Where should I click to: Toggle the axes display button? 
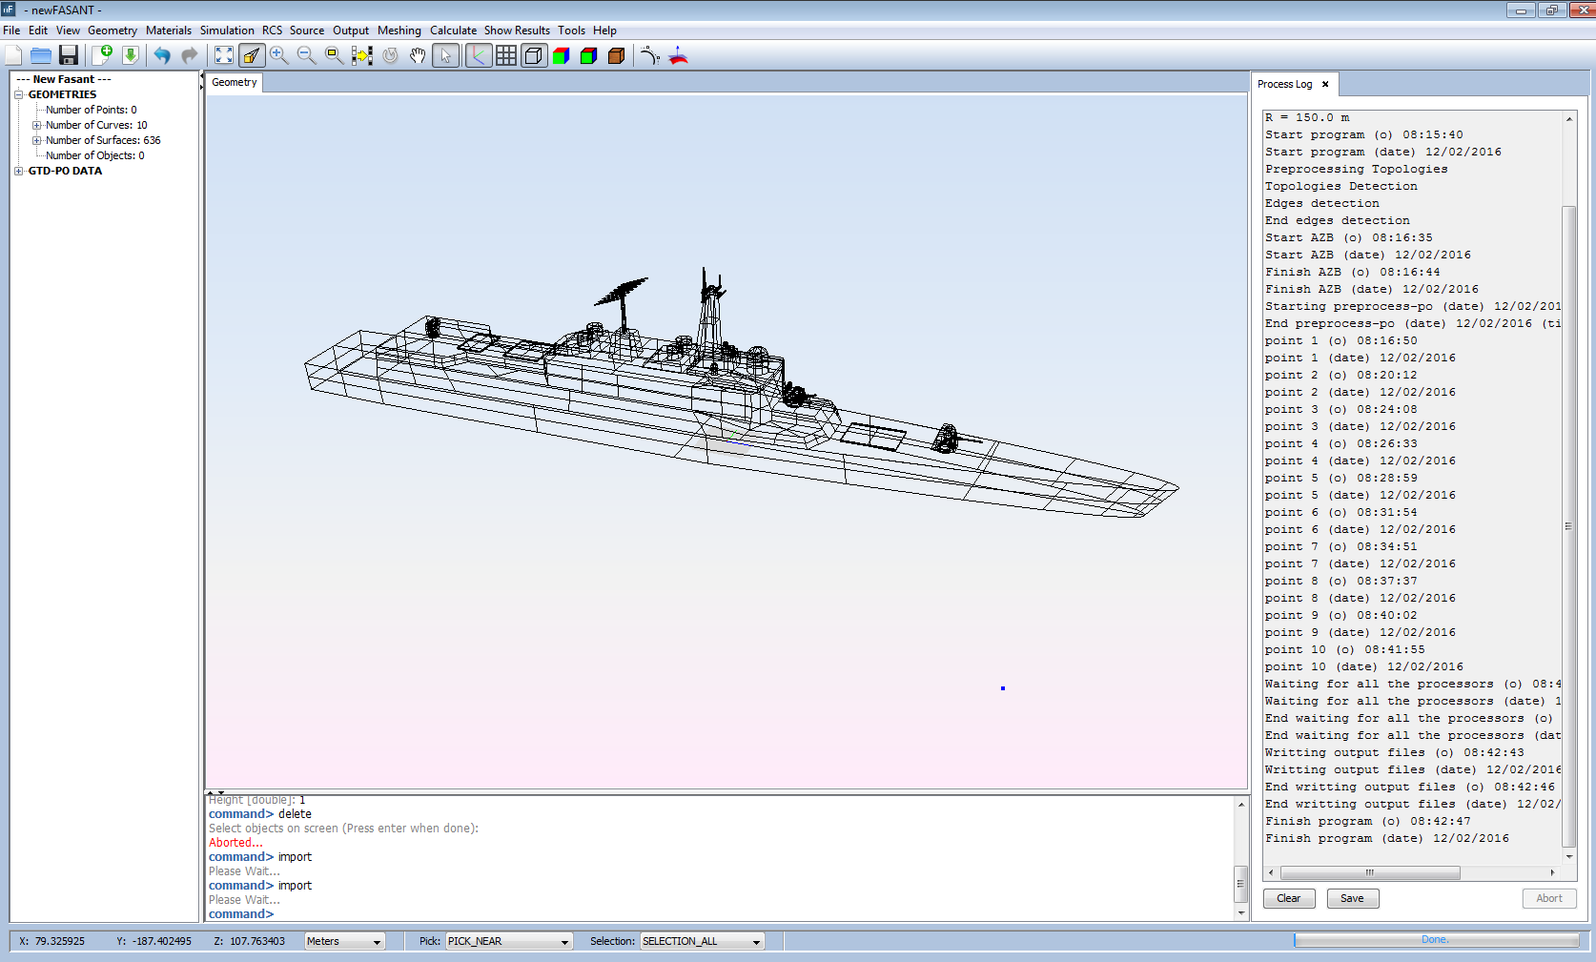479,55
